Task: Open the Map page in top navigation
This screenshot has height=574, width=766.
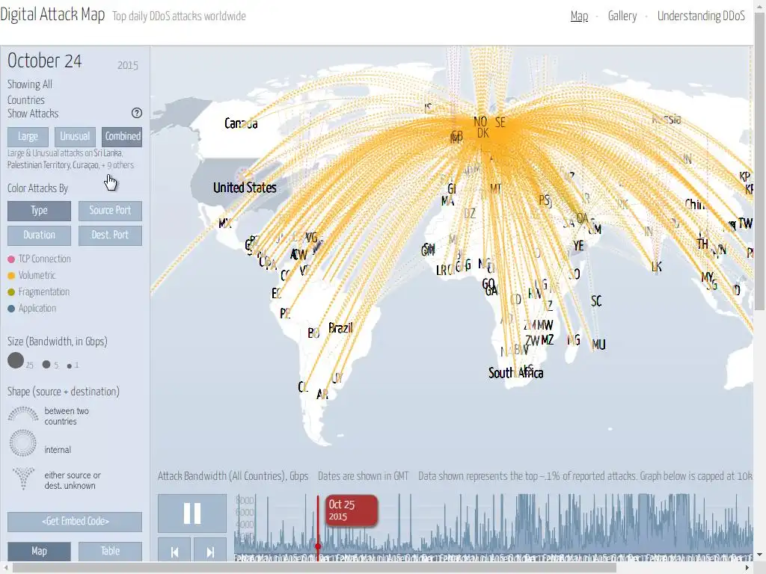Action: 580,16
